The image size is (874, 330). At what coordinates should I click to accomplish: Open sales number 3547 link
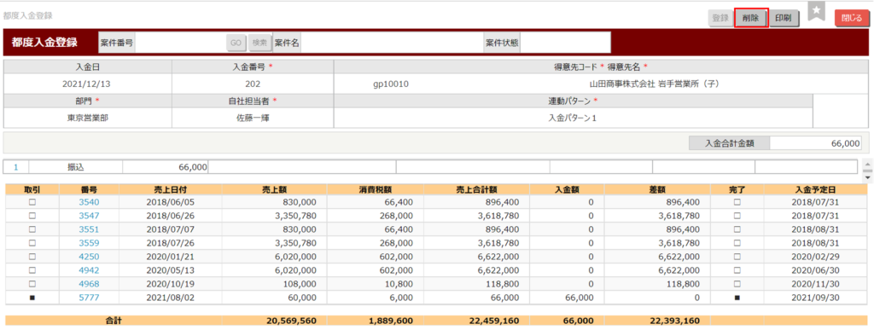[89, 216]
